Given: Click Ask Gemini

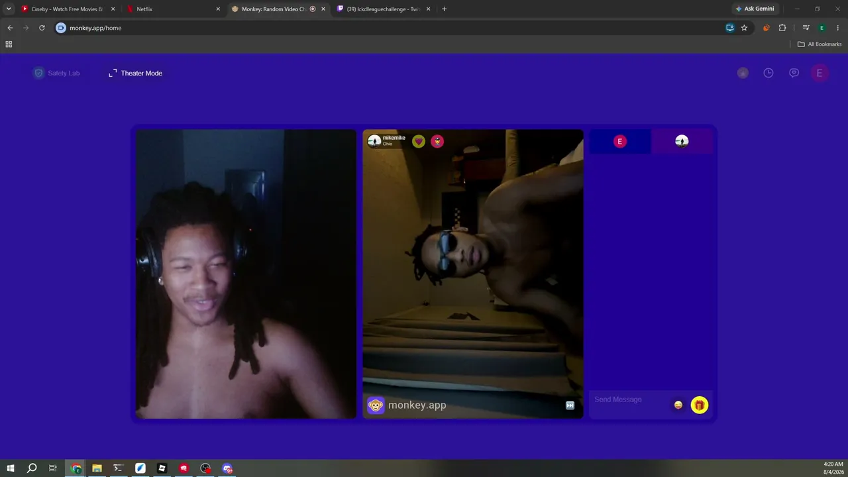Looking at the screenshot, I should coord(754,9).
